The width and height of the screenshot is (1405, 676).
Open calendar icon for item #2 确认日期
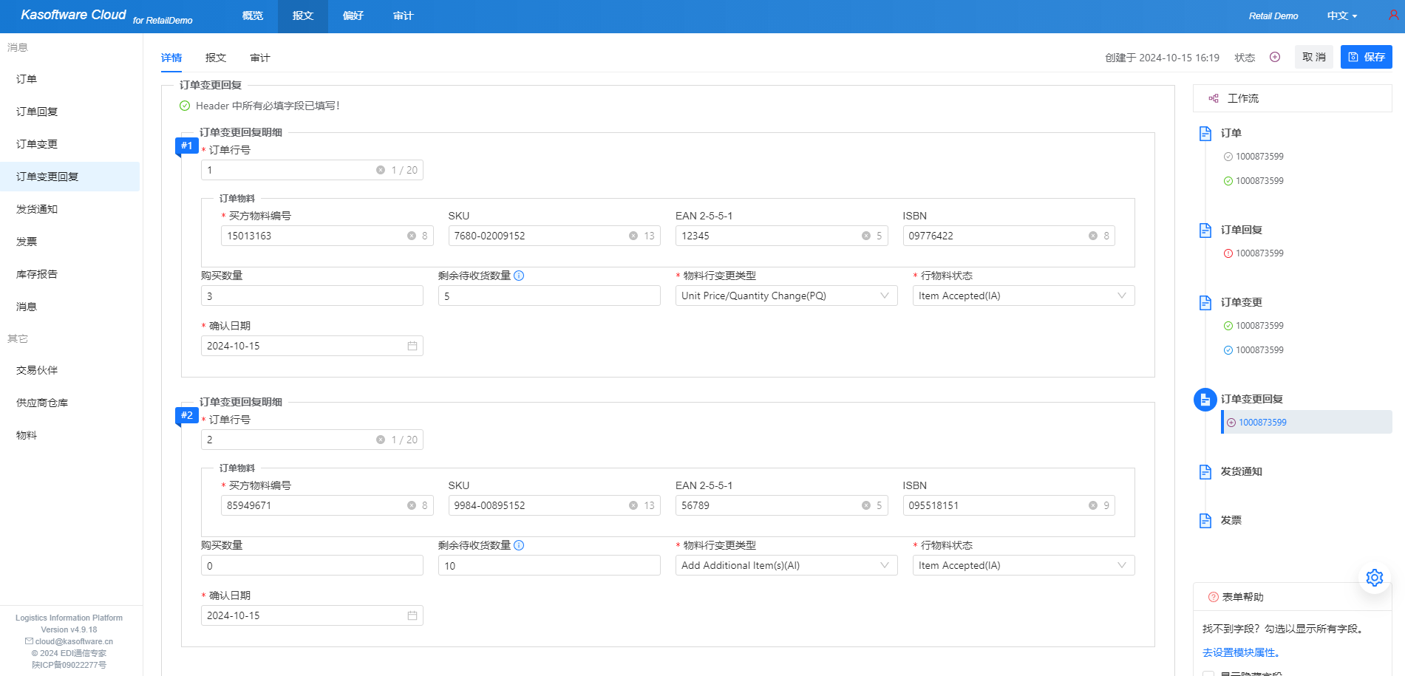412,615
